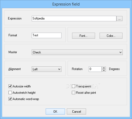The height and width of the screenshot is (119, 132).
Task: Tick the Reset after print checkbox
Action: coord(73,93)
